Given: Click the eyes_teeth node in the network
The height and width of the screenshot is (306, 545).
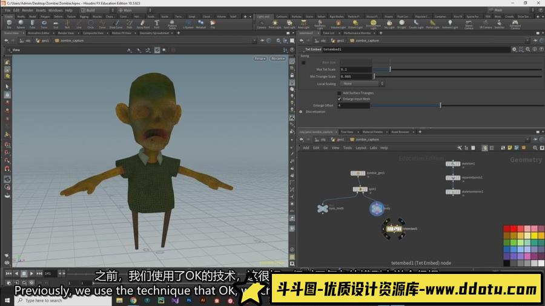Looking at the screenshot, I should point(323,208).
